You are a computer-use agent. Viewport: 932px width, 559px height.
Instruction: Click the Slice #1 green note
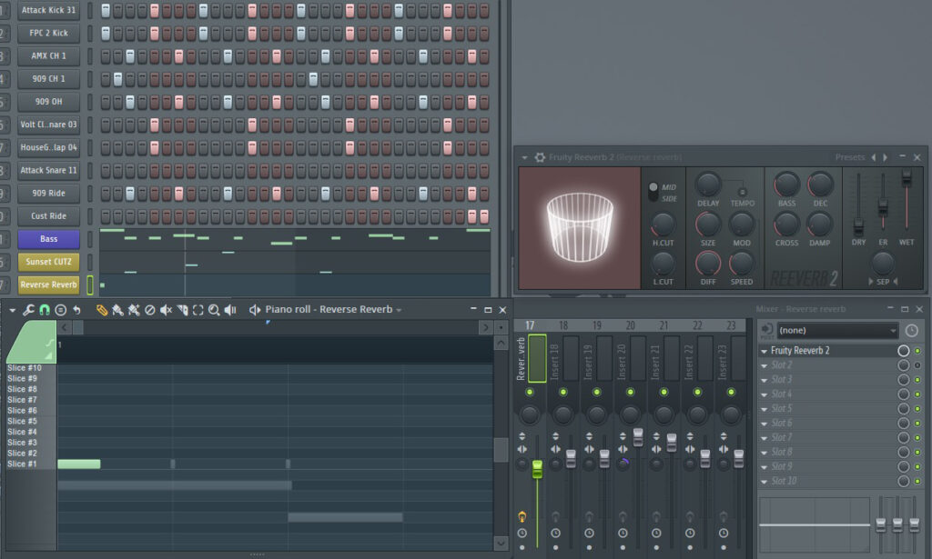click(79, 464)
